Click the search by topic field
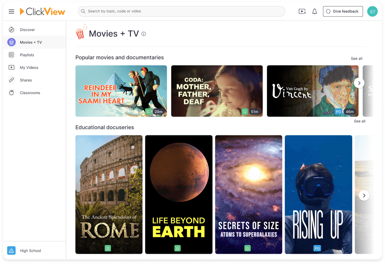Screen dimensions: 385x264 (x=181, y=11)
